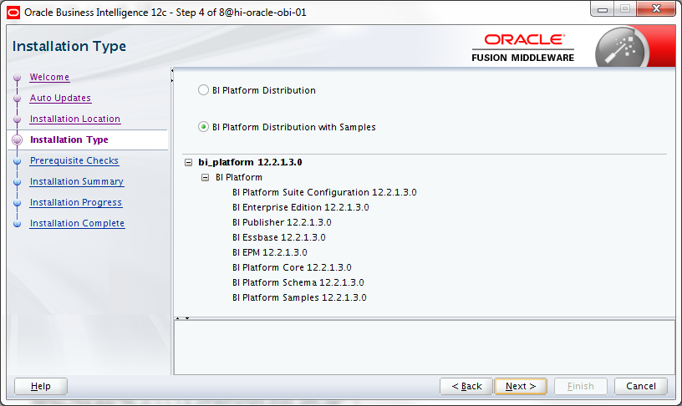682x406 pixels.
Task: Select BI EPM 12.2.1.3.0 row
Action: tap(270, 252)
